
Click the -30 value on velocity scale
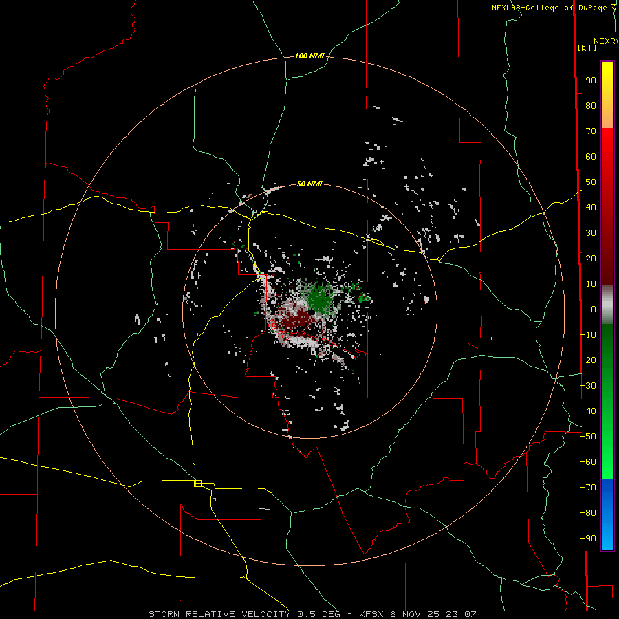click(588, 386)
